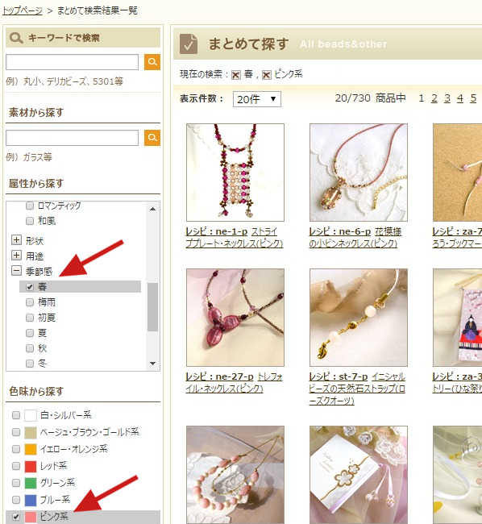The width and height of the screenshot is (482, 524).
Task: Go to results page 2
Action: [x=434, y=98]
